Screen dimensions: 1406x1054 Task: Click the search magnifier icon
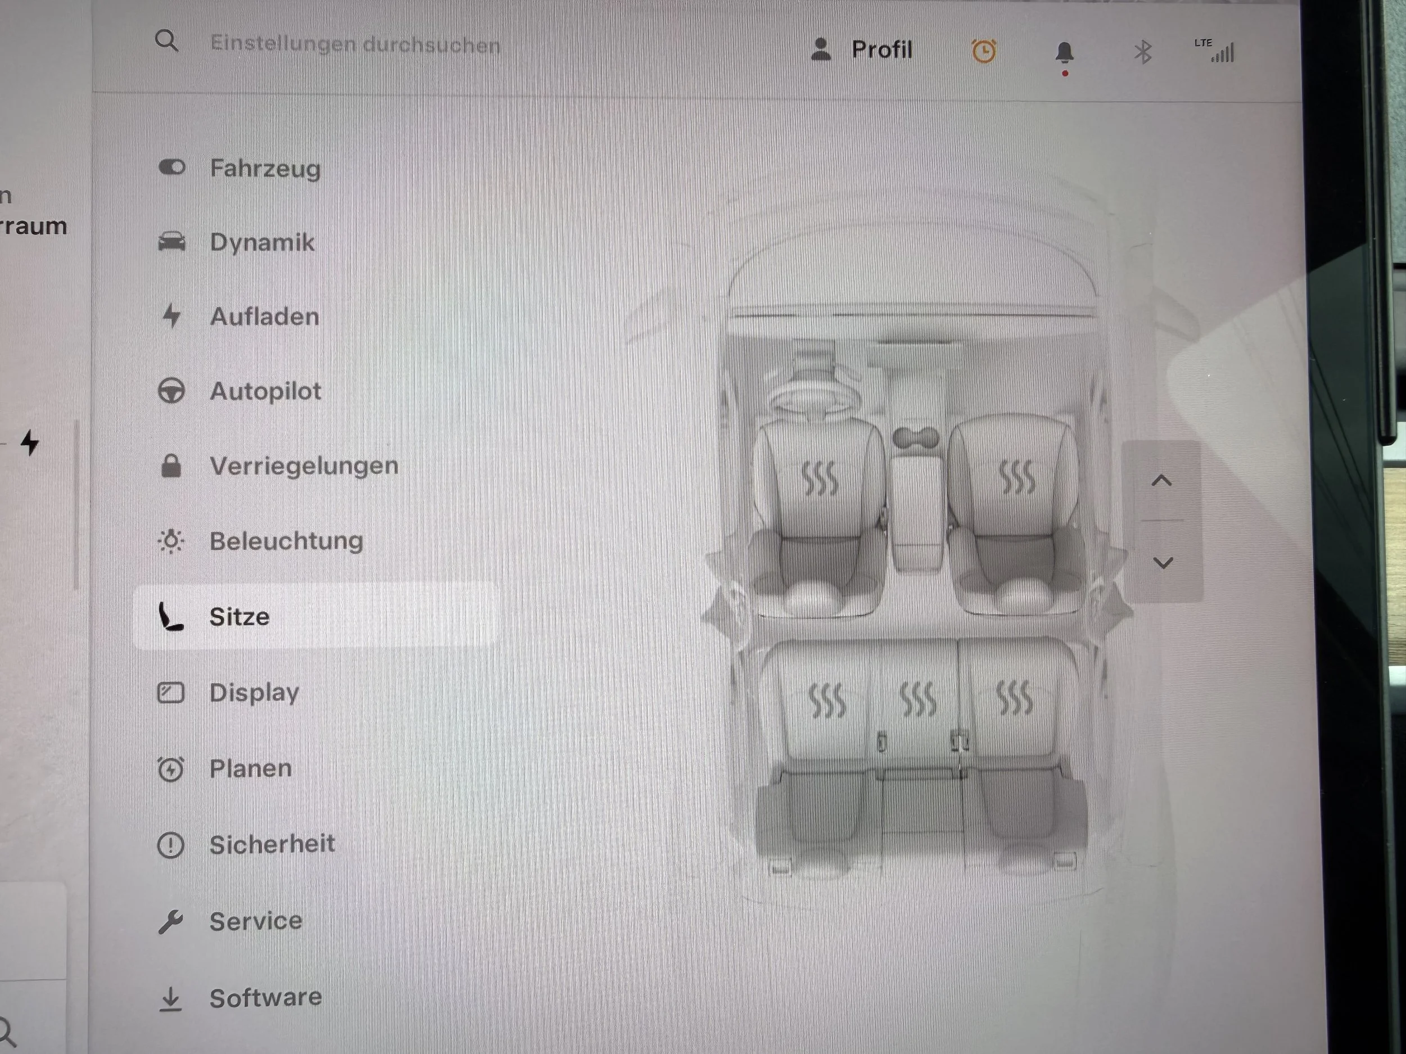166,40
